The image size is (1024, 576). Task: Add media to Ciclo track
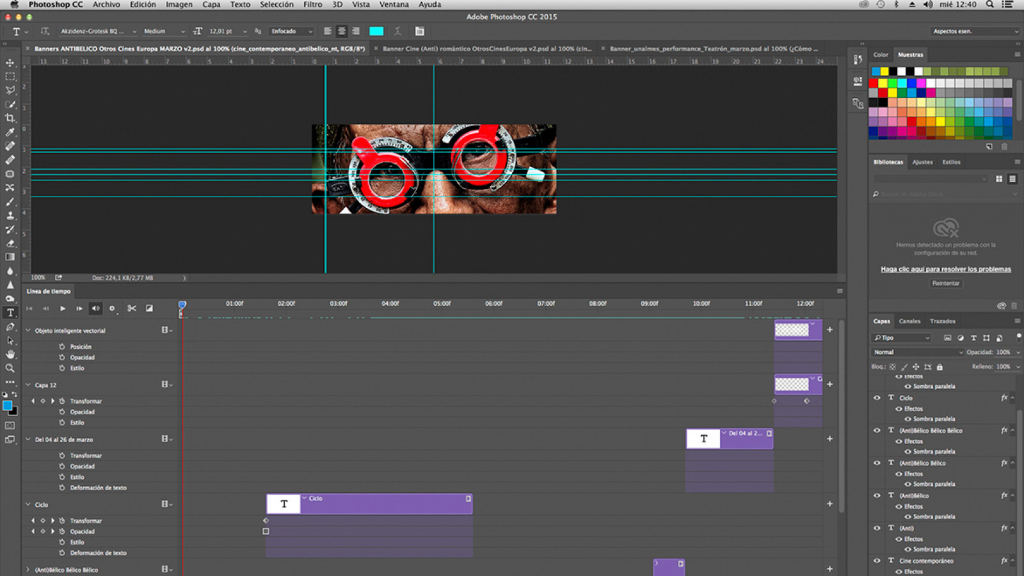coord(829,504)
